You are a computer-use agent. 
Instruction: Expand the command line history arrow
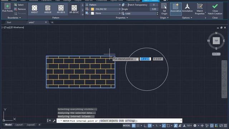pos(181,121)
